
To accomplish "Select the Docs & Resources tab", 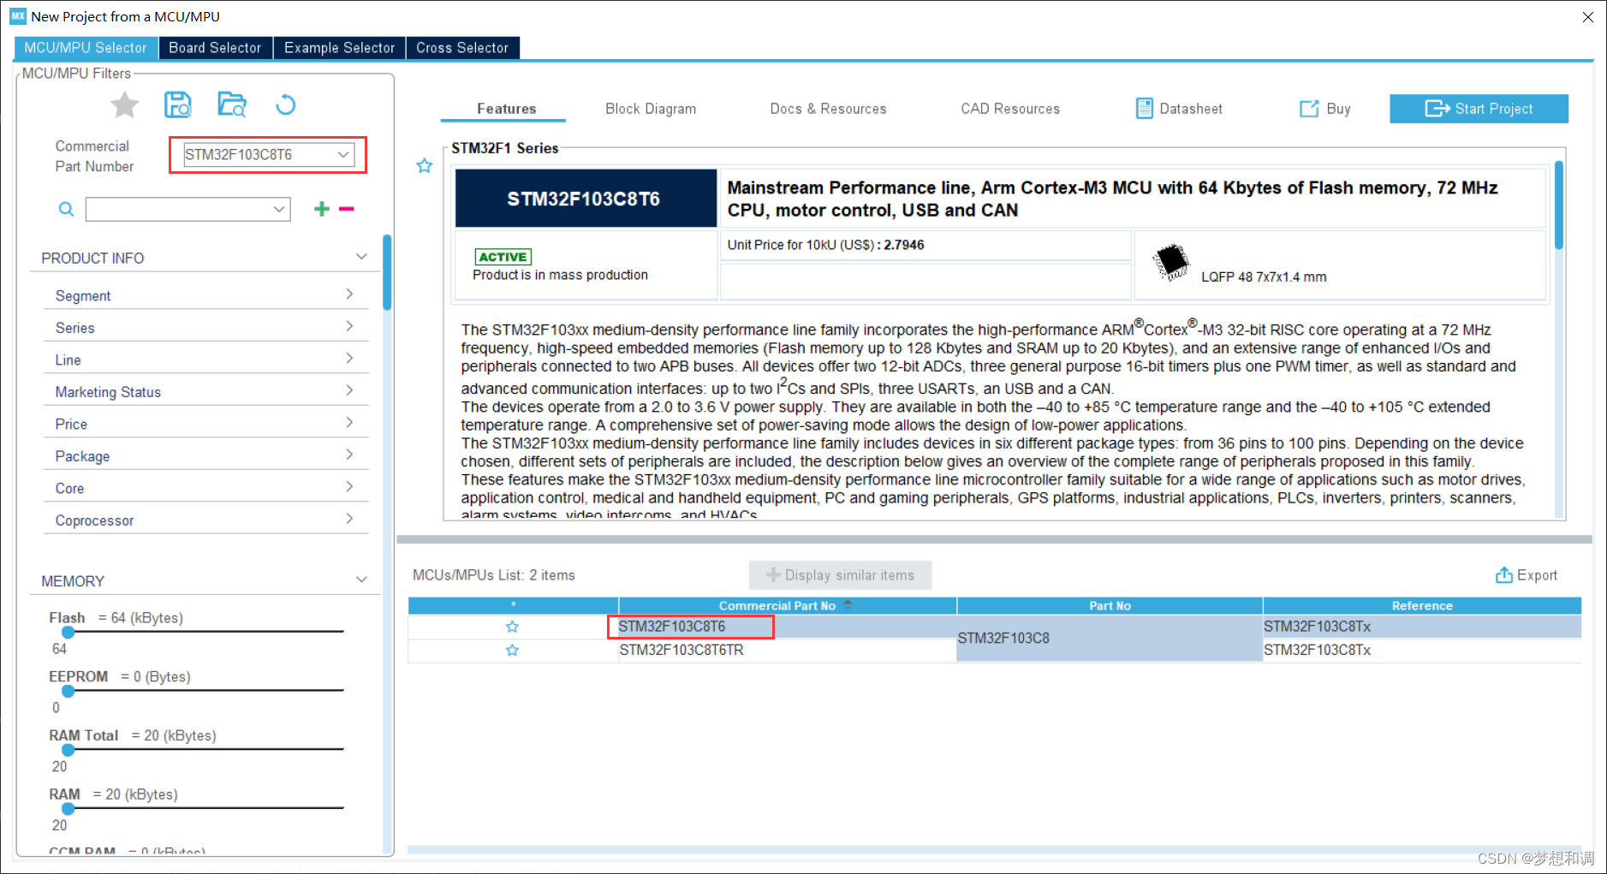I will pyautogui.click(x=828, y=109).
